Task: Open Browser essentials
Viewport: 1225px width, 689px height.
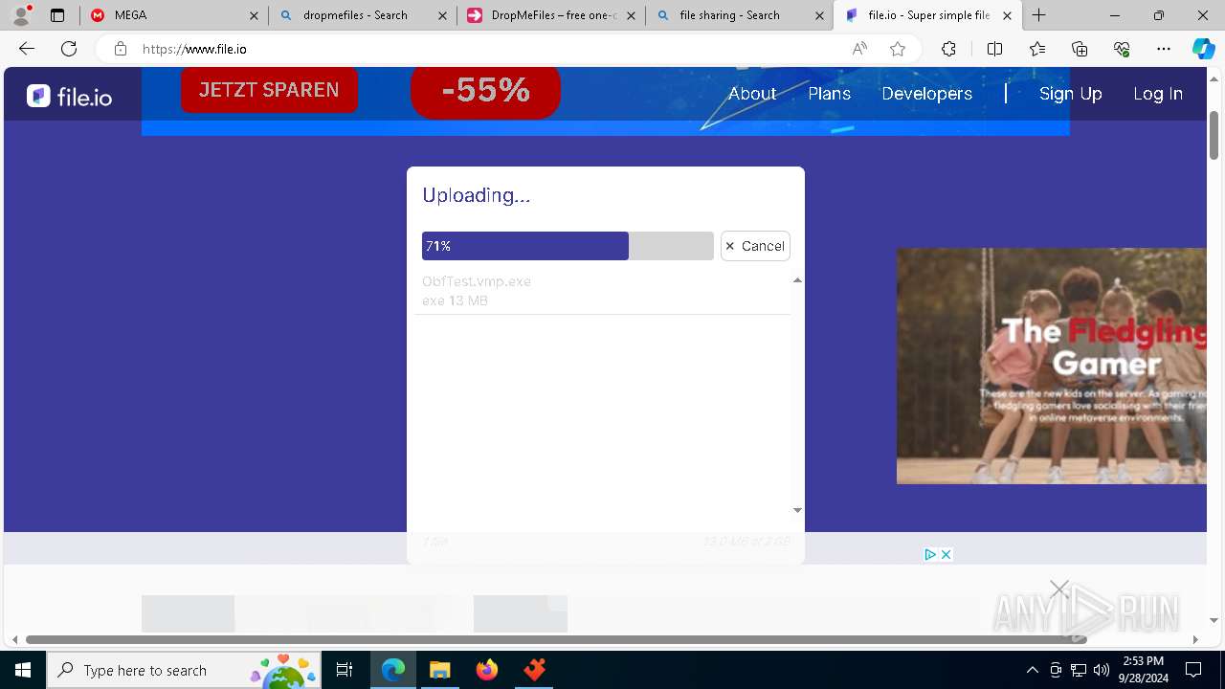Action: (x=1122, y=49)
